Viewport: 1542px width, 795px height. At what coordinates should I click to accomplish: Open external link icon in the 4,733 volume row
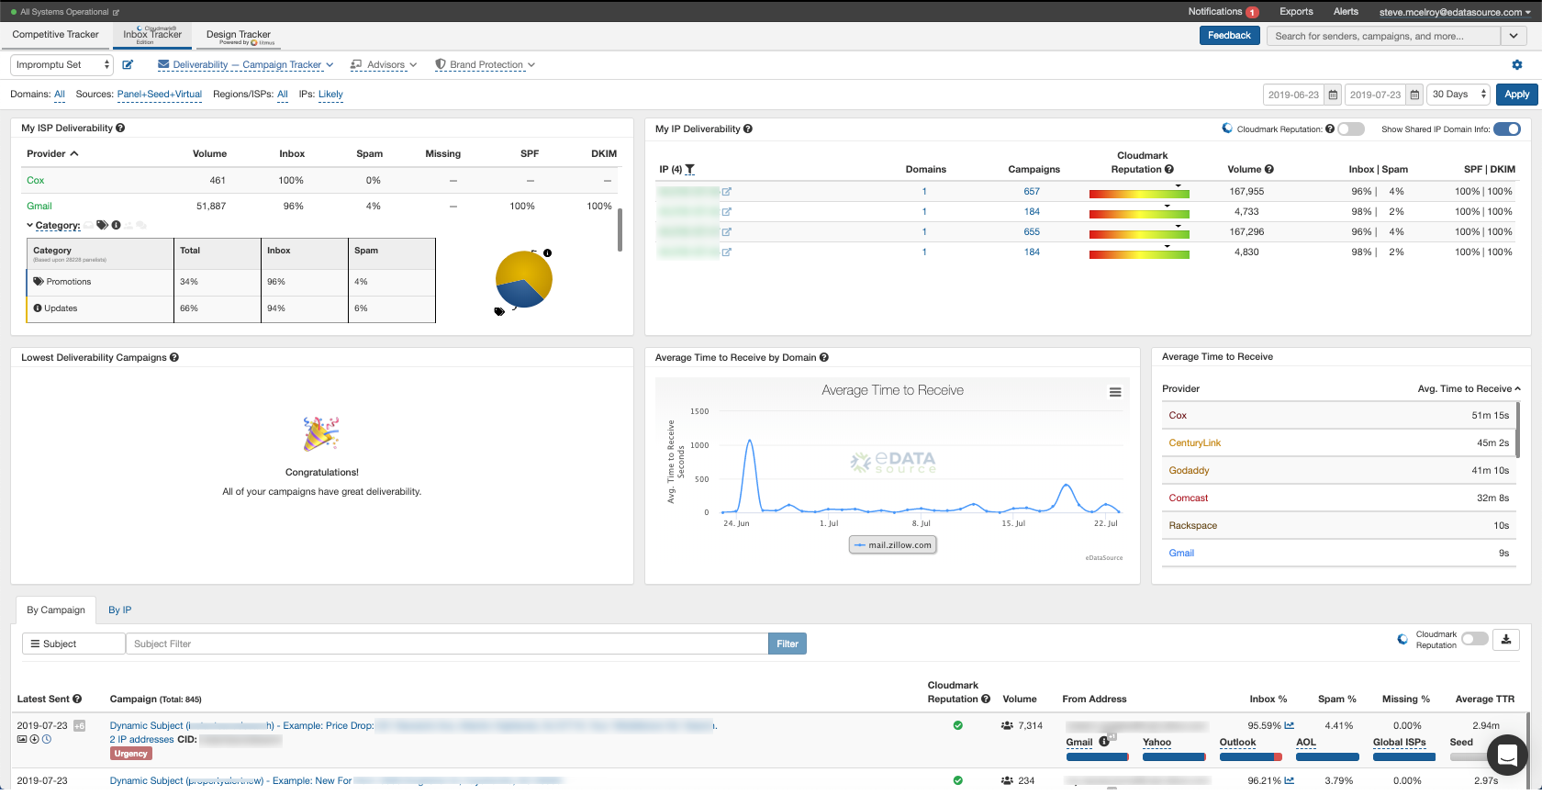pos(726,212)
